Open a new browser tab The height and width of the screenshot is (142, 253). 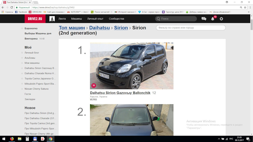[x=36, y=2]
